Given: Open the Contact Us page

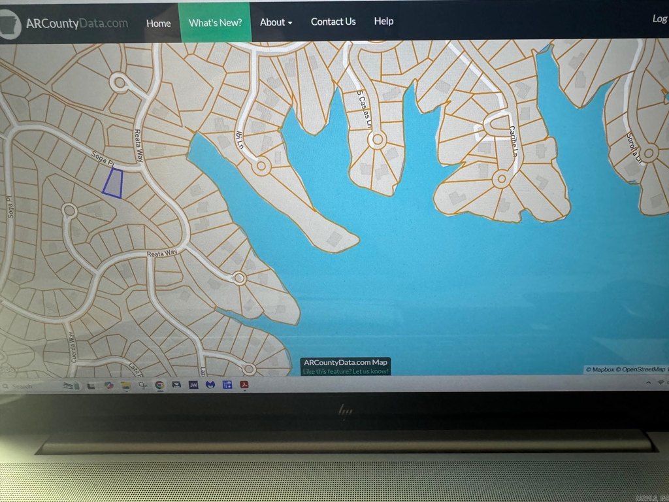Looking at the screenshot, I should [333, 22].
